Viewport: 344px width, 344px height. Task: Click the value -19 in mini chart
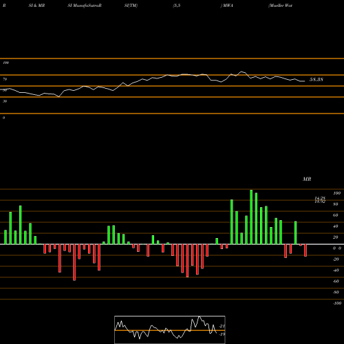coord(222,334)
